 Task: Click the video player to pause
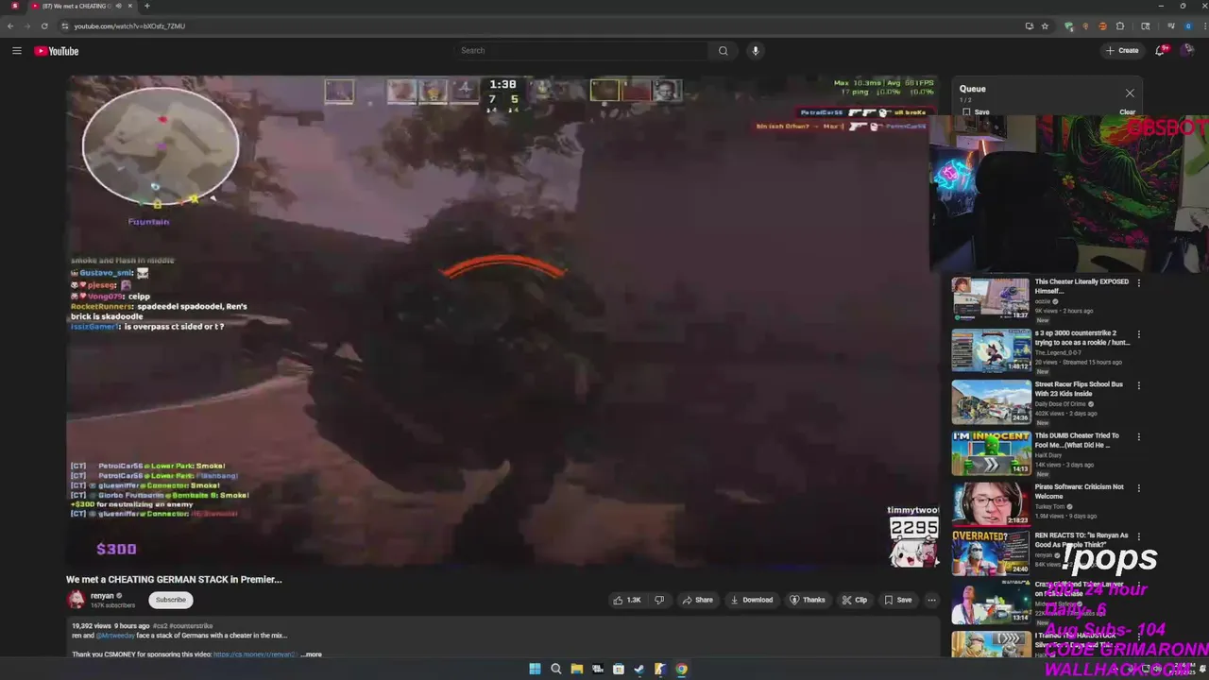coord(502,321)
